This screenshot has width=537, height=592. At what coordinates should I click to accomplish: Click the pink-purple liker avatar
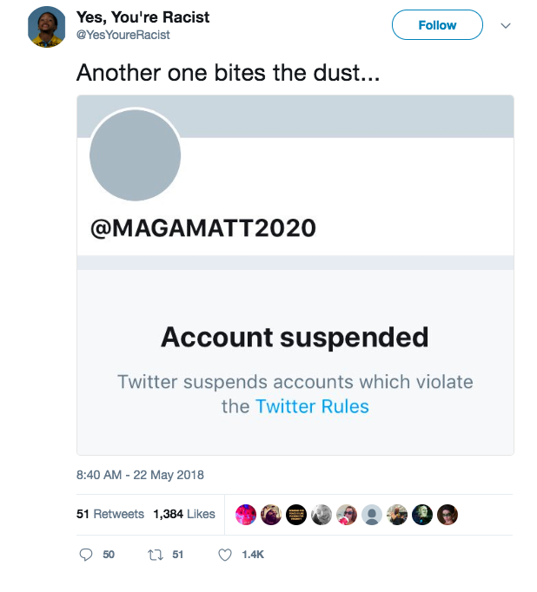click(246, 515)
